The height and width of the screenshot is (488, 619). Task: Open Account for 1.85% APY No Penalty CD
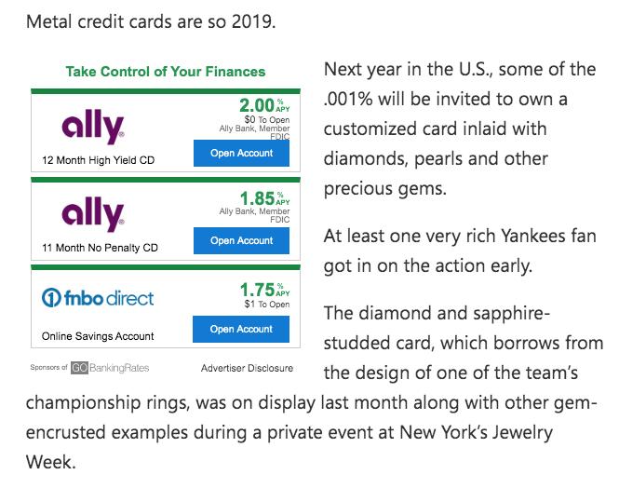(241, 241)
